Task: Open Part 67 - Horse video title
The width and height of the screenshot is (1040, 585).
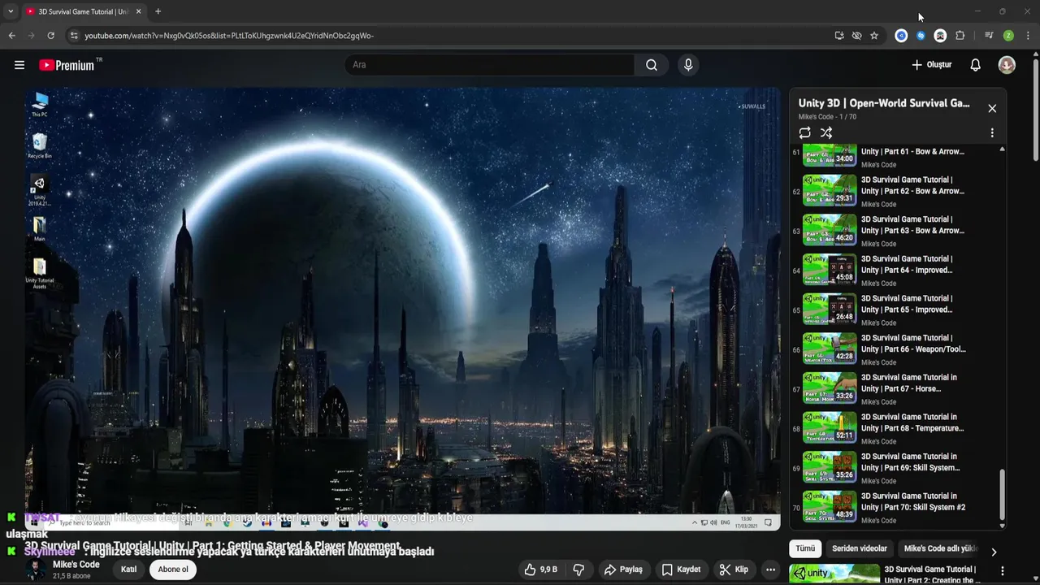Action: pos(908,383)
